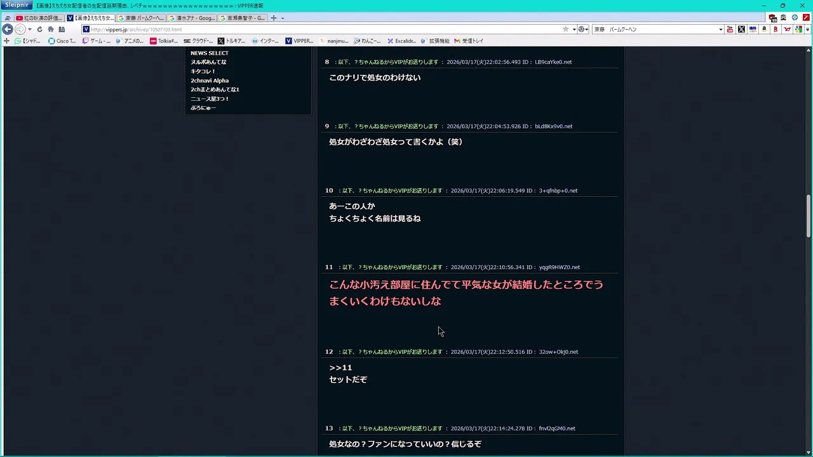This screenshot has height=457, width=813.
Task: Open the tab list dropdown arrow
Action: point(283,18)
